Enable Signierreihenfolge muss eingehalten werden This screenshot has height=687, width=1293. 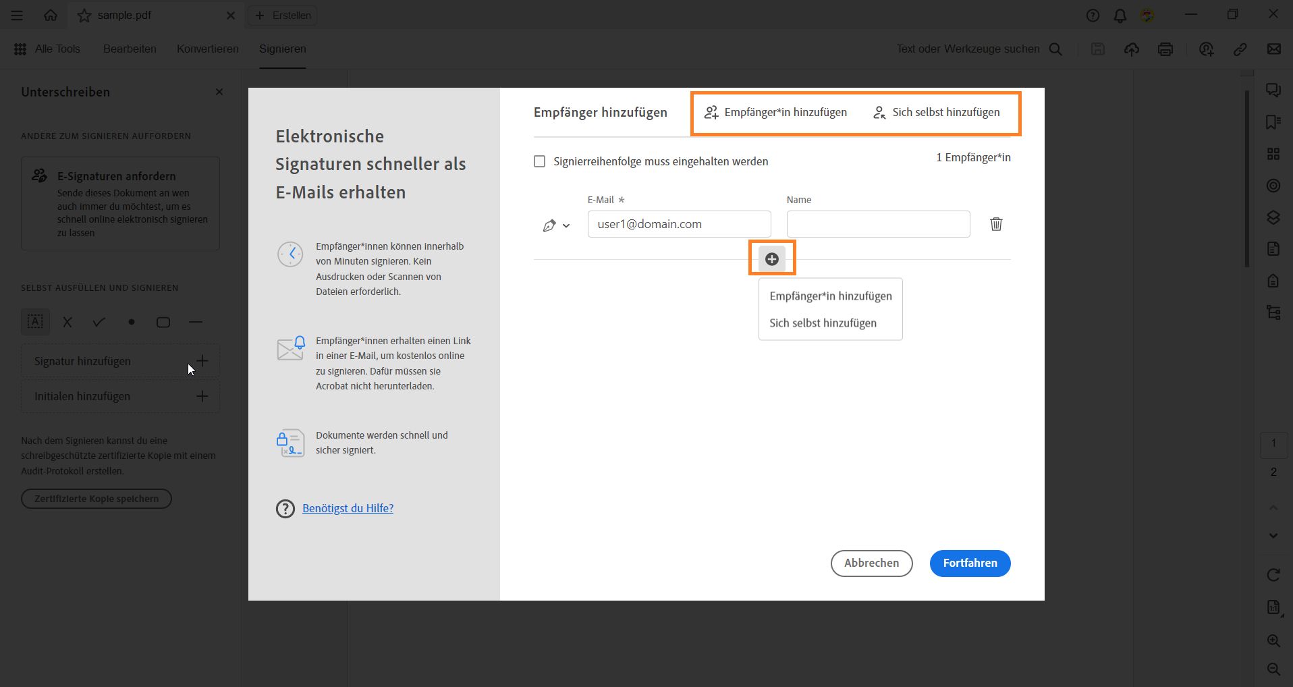[x=539, y=161]
